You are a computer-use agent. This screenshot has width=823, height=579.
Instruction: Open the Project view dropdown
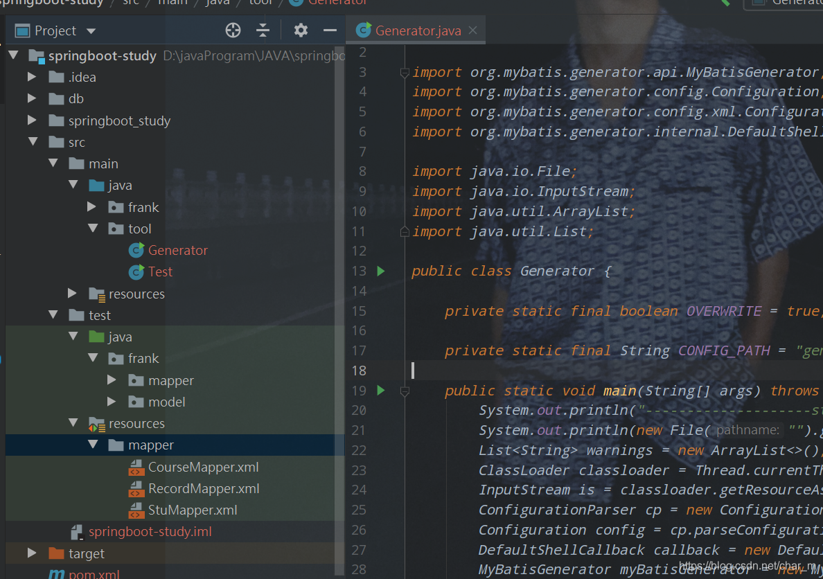tap(91, 31)
